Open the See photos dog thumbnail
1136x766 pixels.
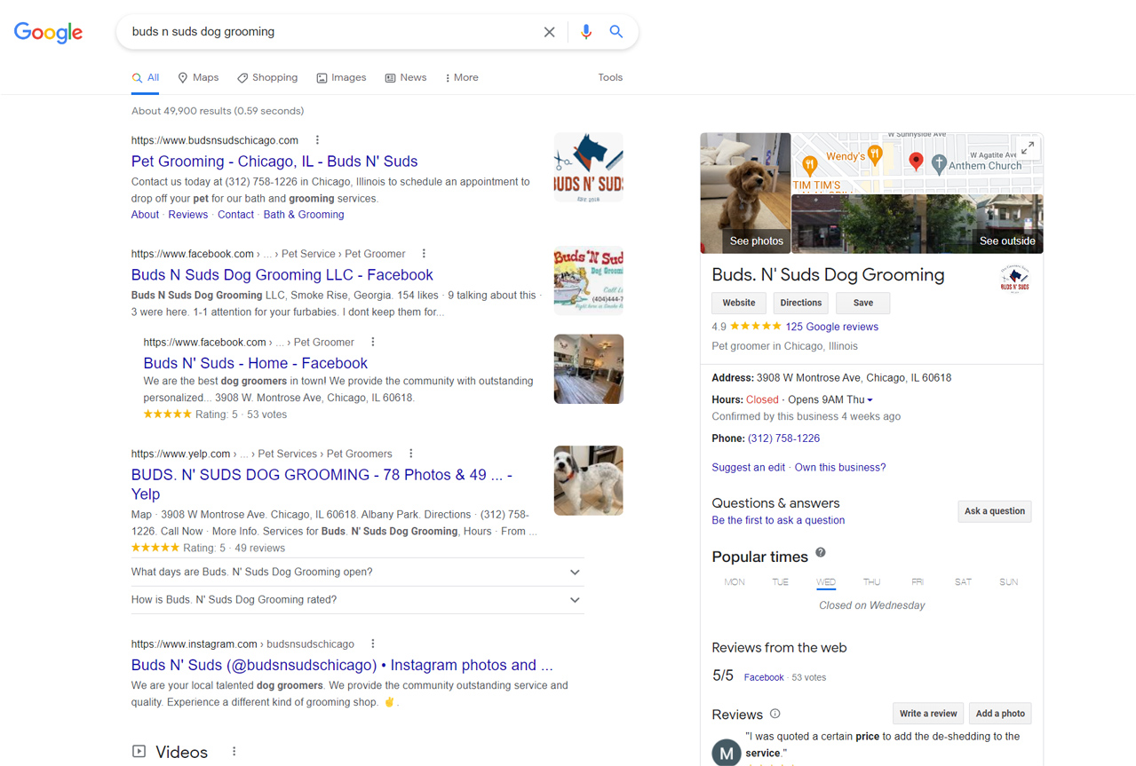[745, 193]
